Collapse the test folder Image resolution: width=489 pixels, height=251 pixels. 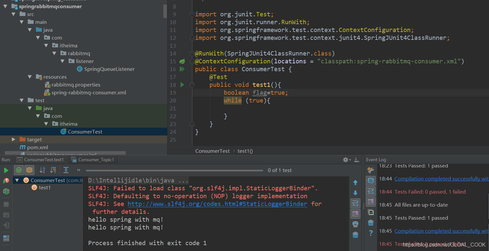coord(22,101)
